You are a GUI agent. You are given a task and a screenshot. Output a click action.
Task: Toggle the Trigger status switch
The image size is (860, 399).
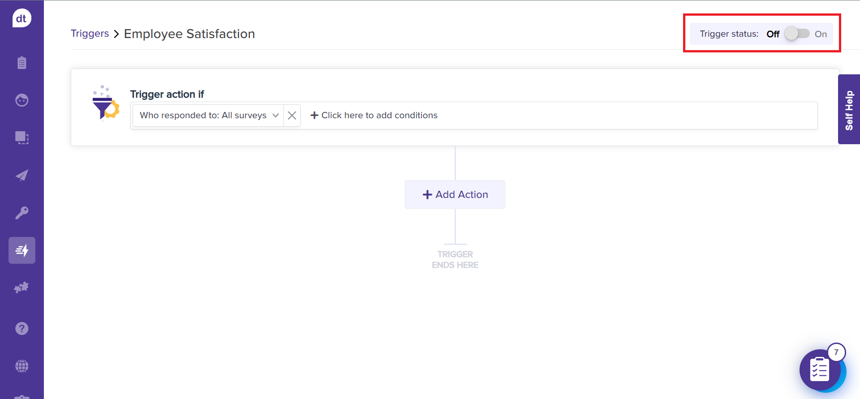(x=797, y=34)
